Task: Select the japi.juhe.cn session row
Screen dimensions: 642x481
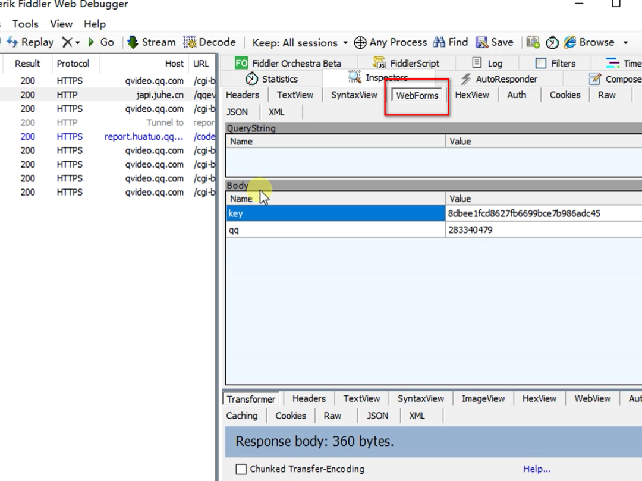Action: tap(108, 95)
